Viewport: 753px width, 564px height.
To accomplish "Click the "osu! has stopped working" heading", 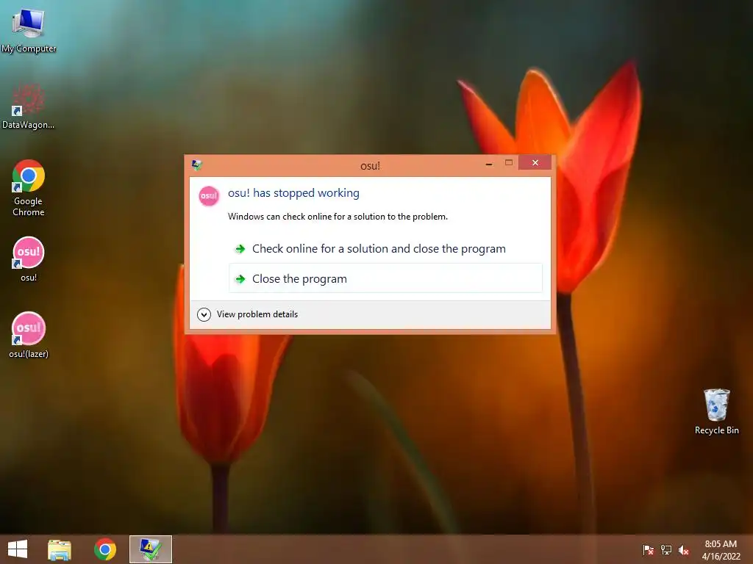I will coord(293,193).
